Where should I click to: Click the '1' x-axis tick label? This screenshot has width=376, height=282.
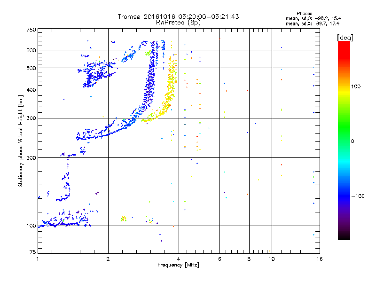(x=38, y=259)
